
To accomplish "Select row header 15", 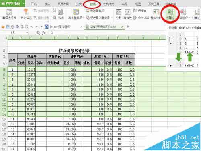I will click(x=4, y=119).
